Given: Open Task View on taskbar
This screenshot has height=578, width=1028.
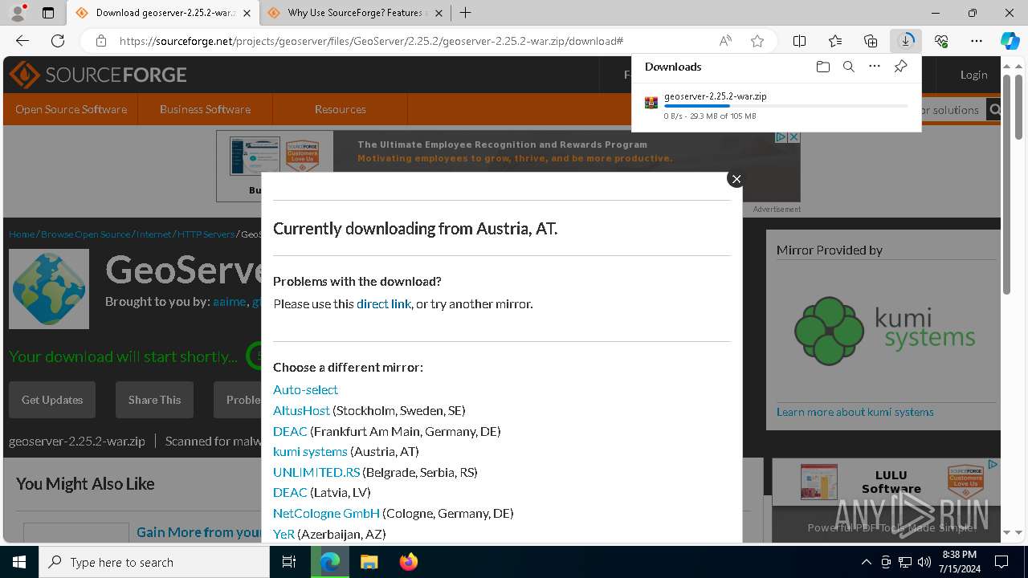Looking at the screenshot, I should point(290,562).
